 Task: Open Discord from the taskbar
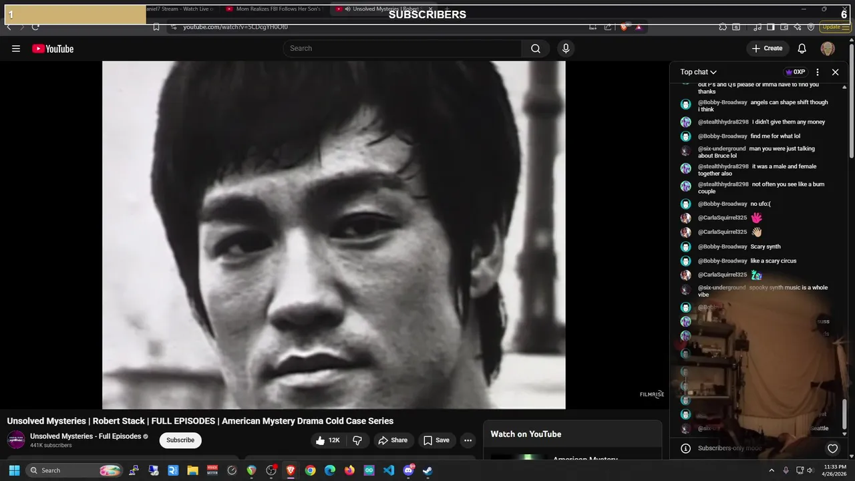pos(408,470)
